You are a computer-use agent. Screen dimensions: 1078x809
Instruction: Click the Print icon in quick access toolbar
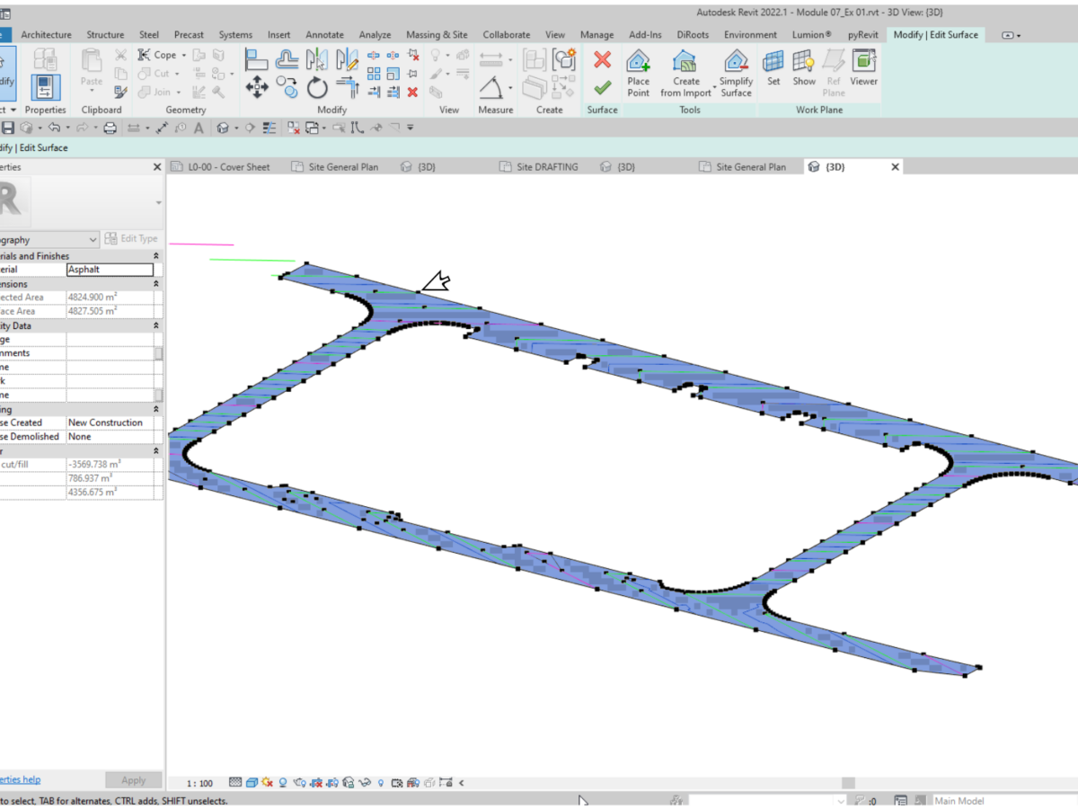(110, 128)
